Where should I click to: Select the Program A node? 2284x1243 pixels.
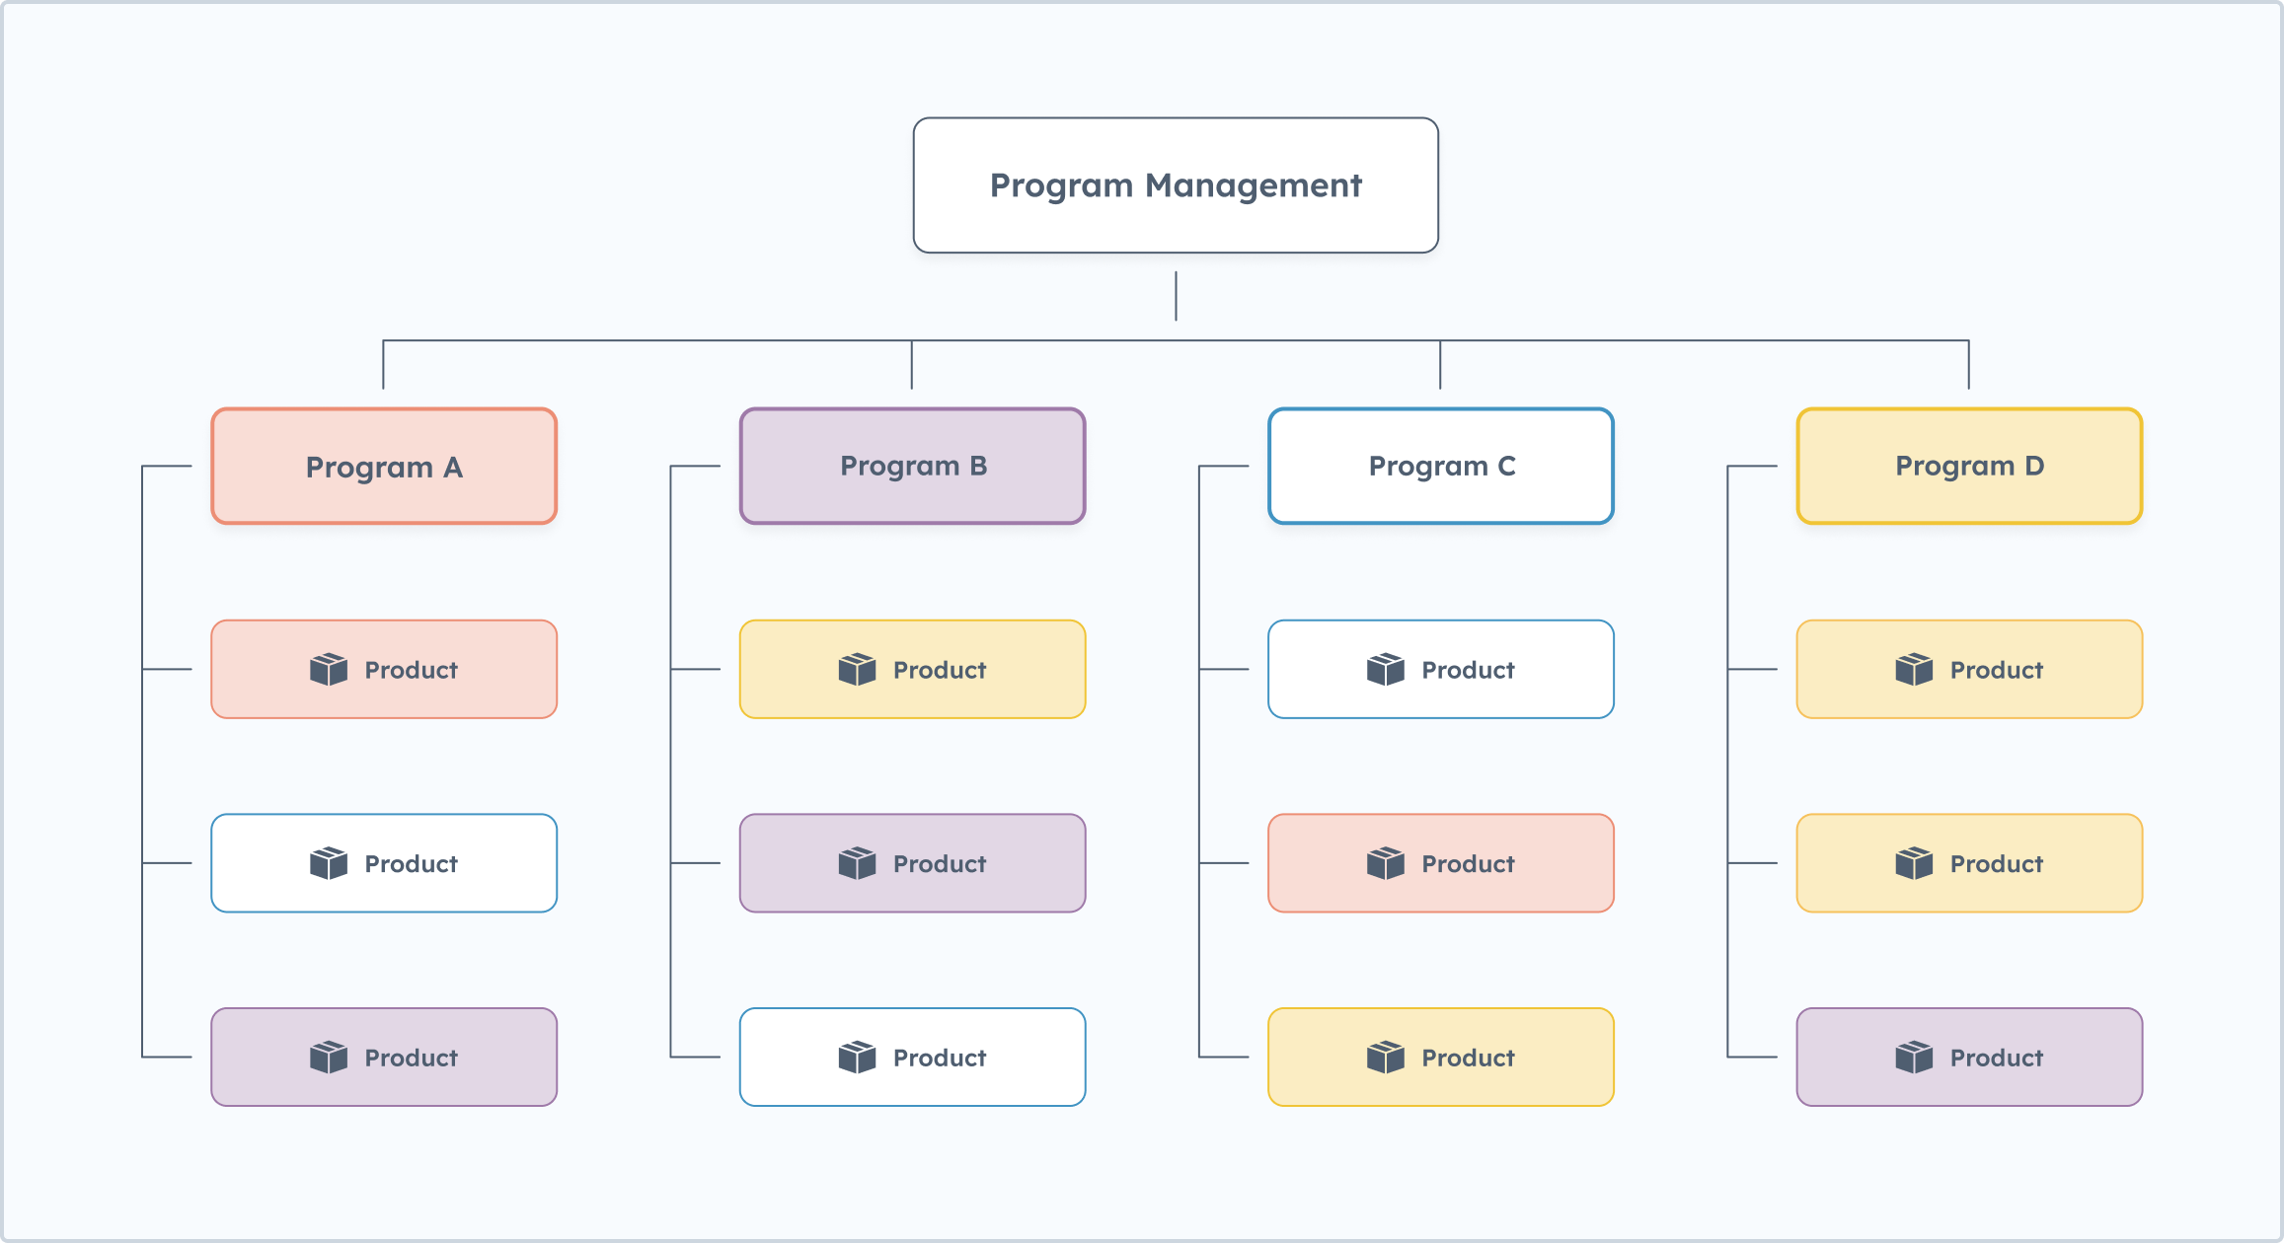pyautogui.click(x=384, y=467)
